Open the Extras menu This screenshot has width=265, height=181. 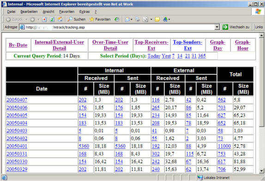click(x=84, y=11)
